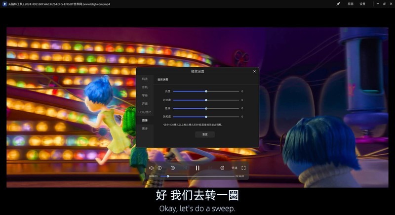Adjust the 亮度 brightness slider
395x215 pixels.
pos(206,91)
